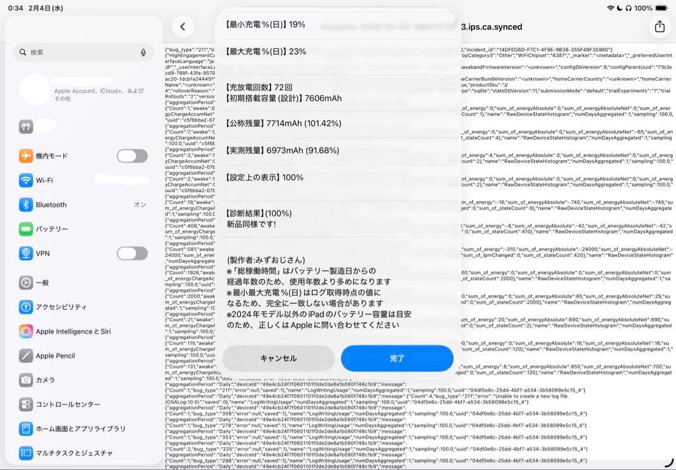Tap the Share icon top right
Viewport: 676px width, 470px height.
(659, 27)
